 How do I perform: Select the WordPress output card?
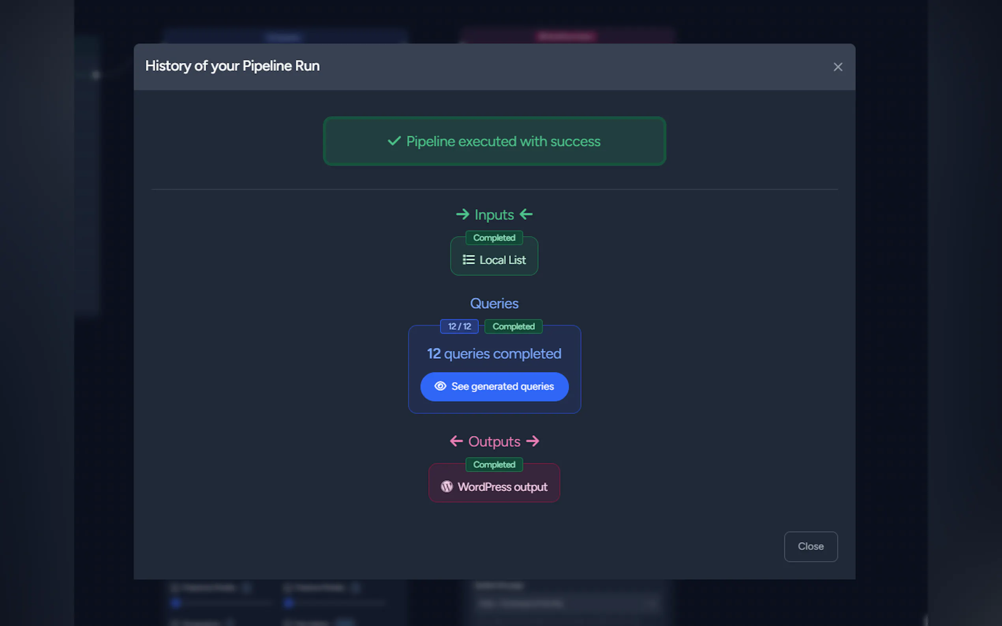(494, 487)
